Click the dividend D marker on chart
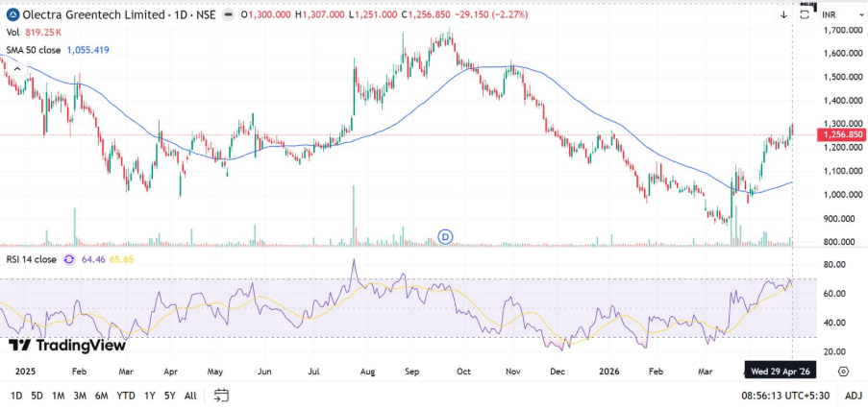This screenshot has height=409, width=868. tap(445, 236)
